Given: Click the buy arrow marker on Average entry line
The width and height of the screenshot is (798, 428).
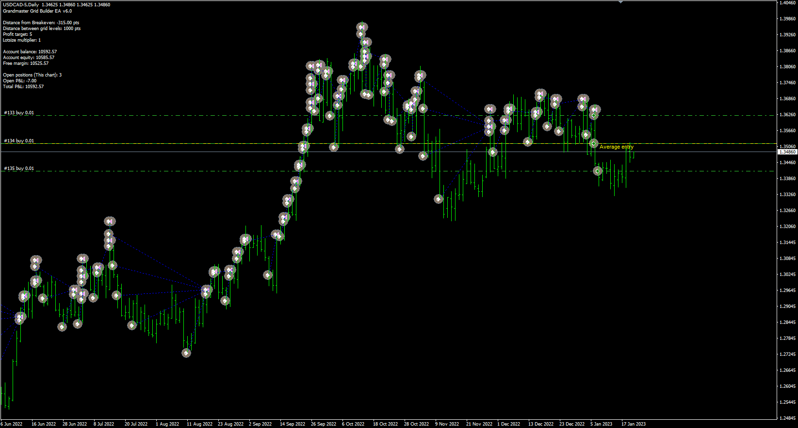Looking at the screenshot, I should pyautogui.click(x=593, y=143).
